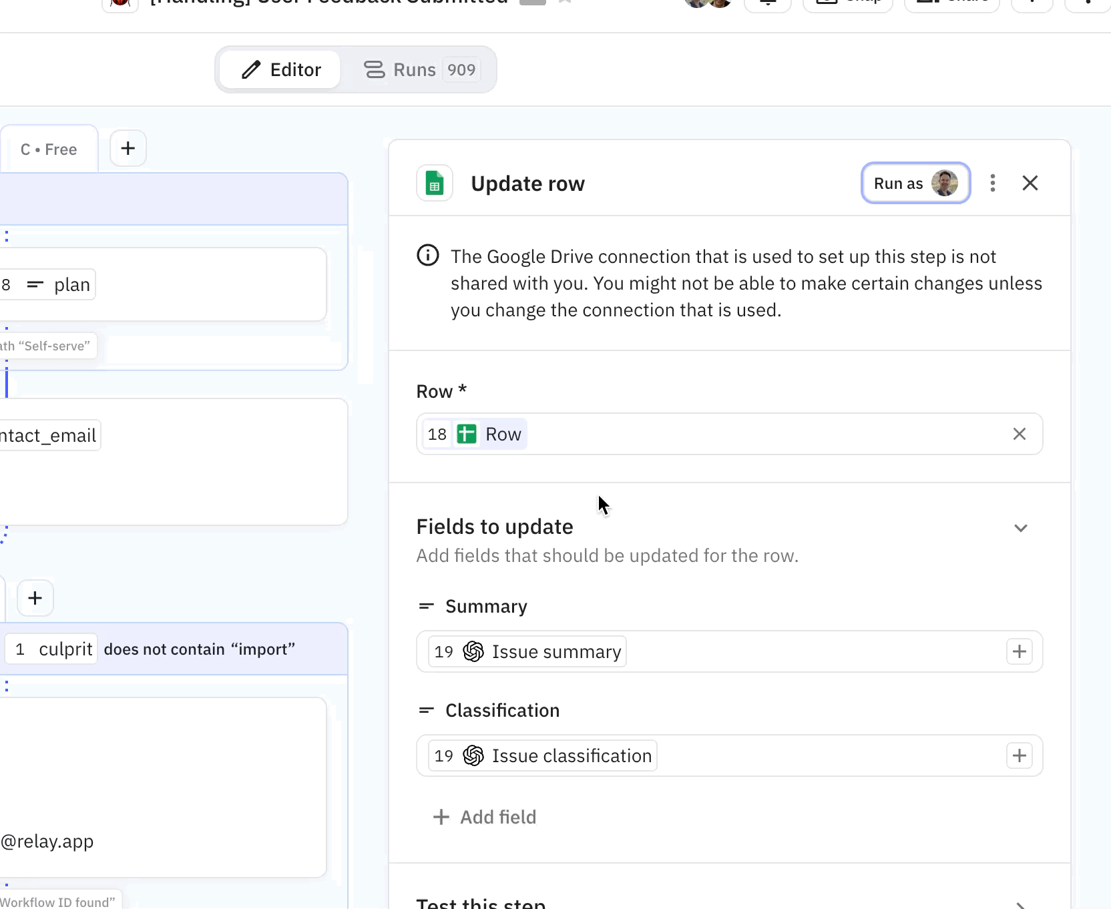The height and width of the screenshot is (909, 1111).
Task: Expand the Test this step section
Action: (1020, 904)
